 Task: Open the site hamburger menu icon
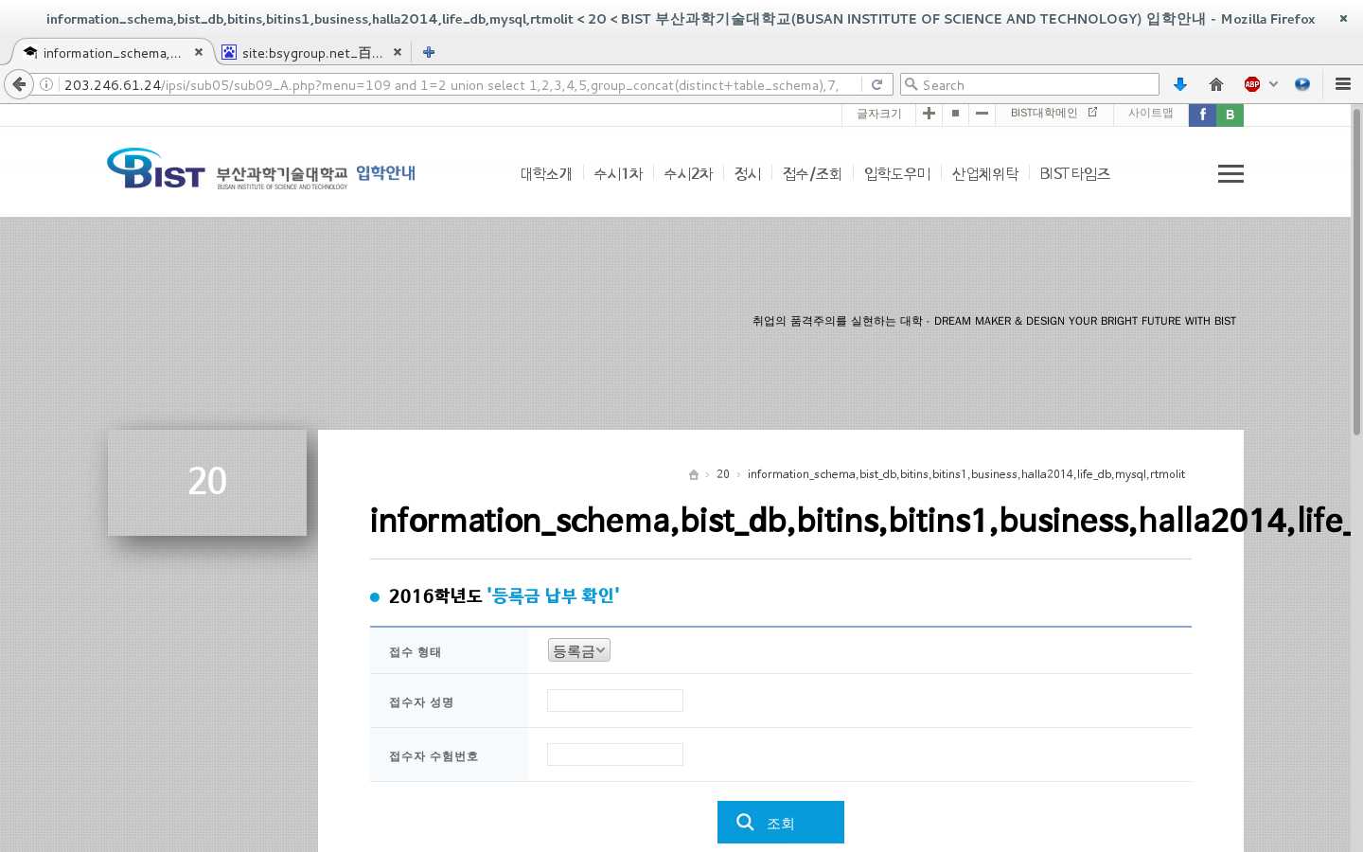click(x=1230, y=173)
